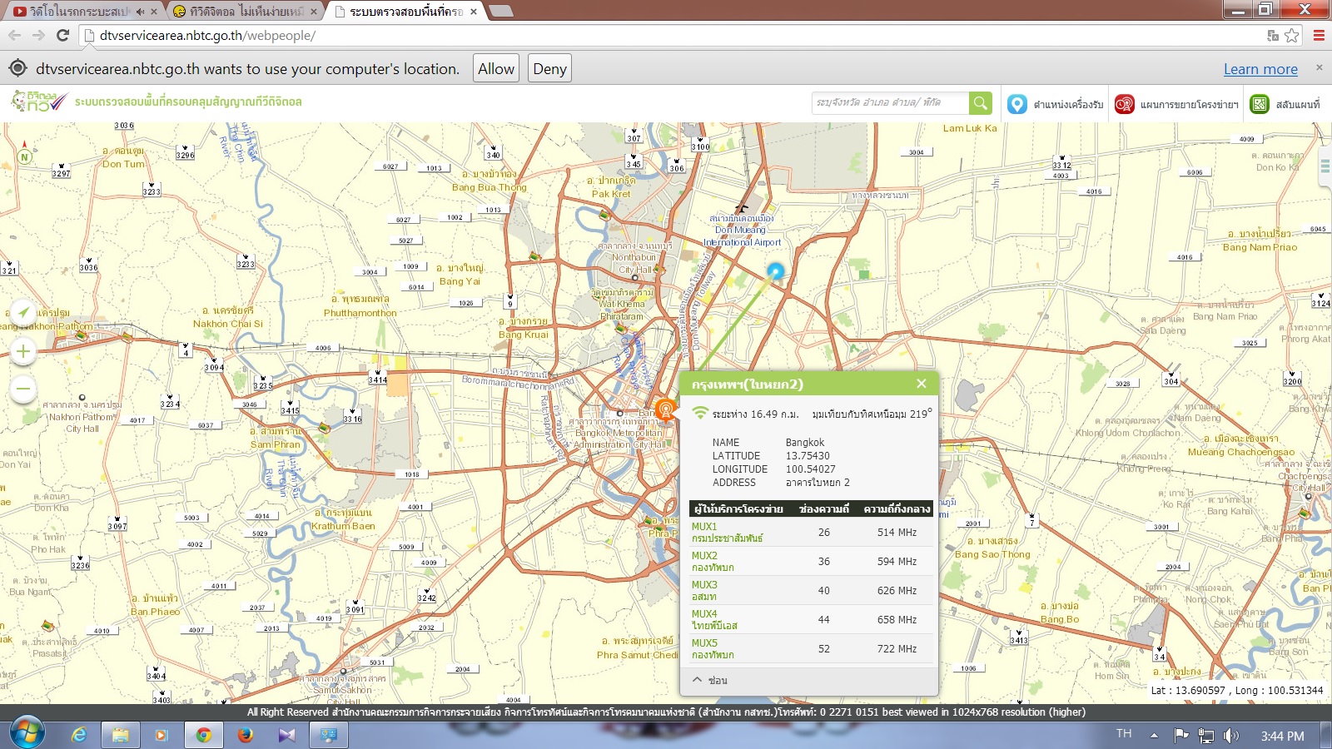Click the province search input field
The image size is (1332, 749).
click(x=889, y=103)
